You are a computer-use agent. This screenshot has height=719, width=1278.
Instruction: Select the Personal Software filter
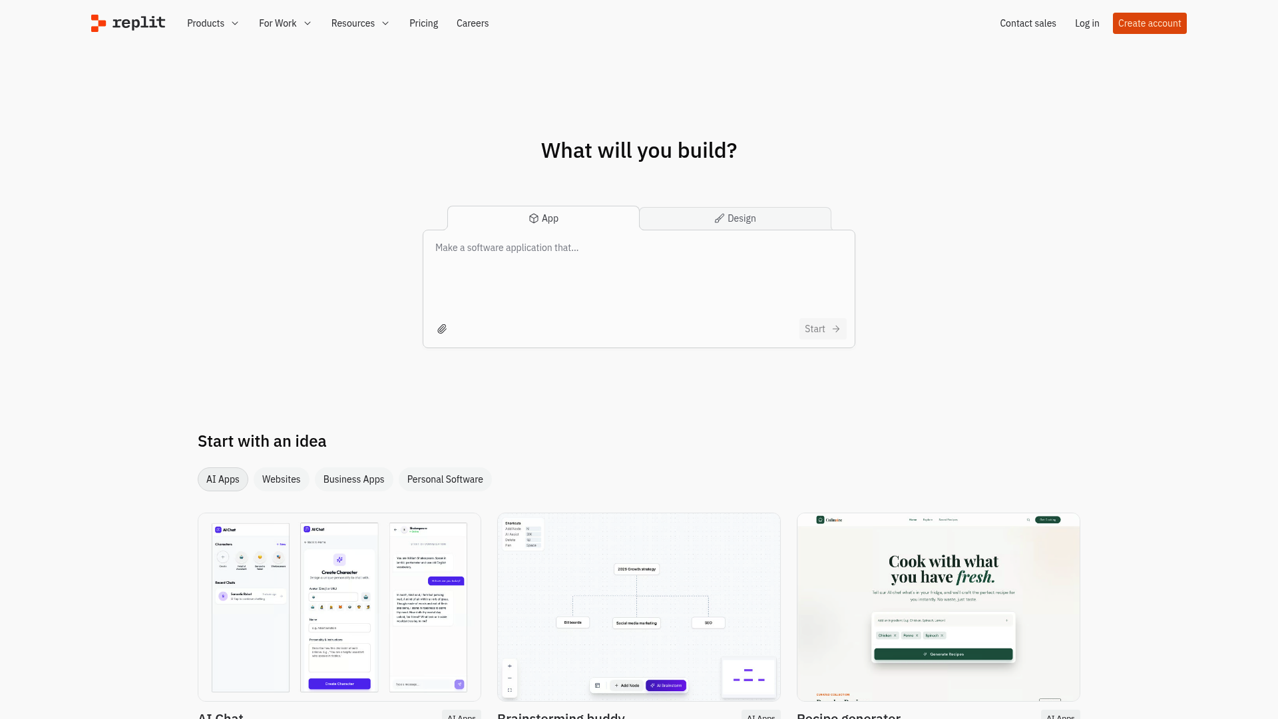point(445,479)
